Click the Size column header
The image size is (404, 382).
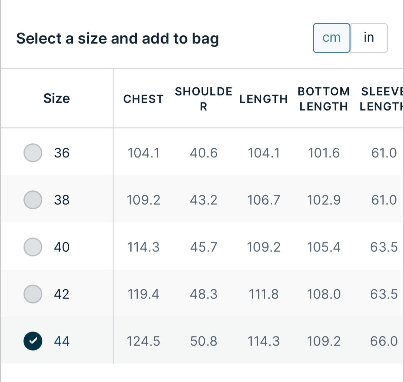(x=57, y=98)
